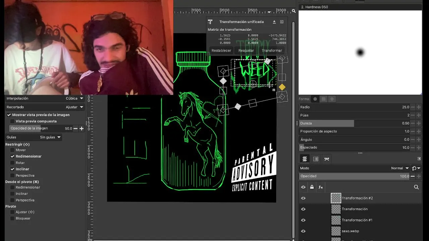
Task: Adjust the Opacidad de la imagen slider
Action: [41, 128]
